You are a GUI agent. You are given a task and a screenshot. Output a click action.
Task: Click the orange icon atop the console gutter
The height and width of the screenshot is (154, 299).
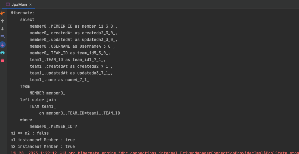click(x=2, y=13)
